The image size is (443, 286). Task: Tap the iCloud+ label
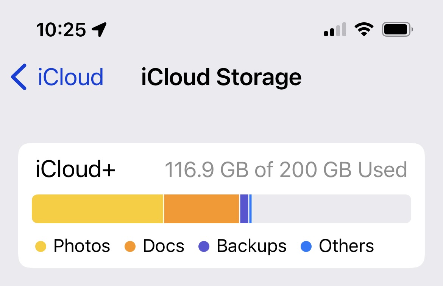[75, 169]
